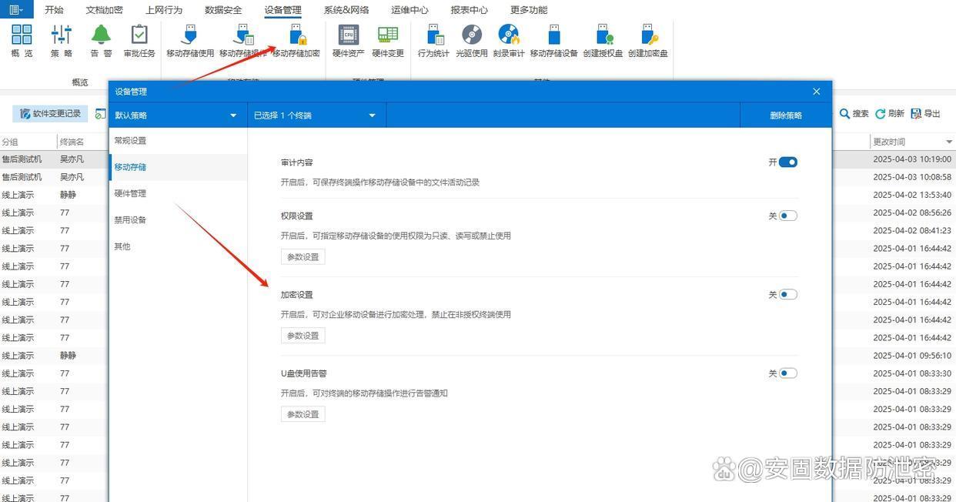Open 硬件资产 CPU icon
This screenshot has width=956, height=502.
tap(348, 35)
